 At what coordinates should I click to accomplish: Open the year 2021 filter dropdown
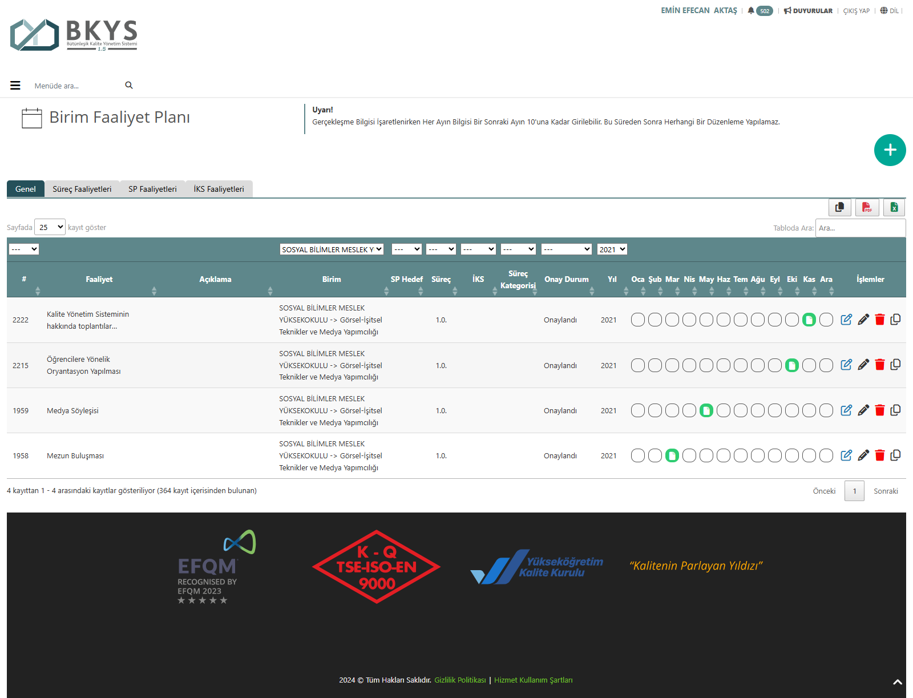[x=612, y=249]
